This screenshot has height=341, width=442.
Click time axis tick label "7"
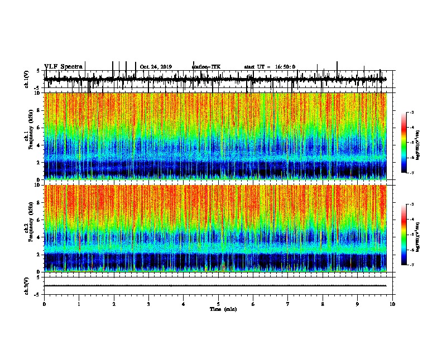[288, 304]
